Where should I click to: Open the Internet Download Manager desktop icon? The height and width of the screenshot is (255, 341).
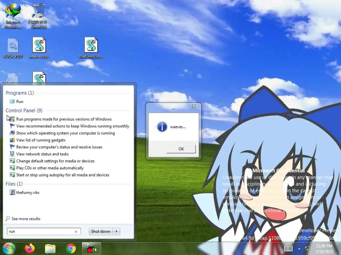[x=13, y=15]
